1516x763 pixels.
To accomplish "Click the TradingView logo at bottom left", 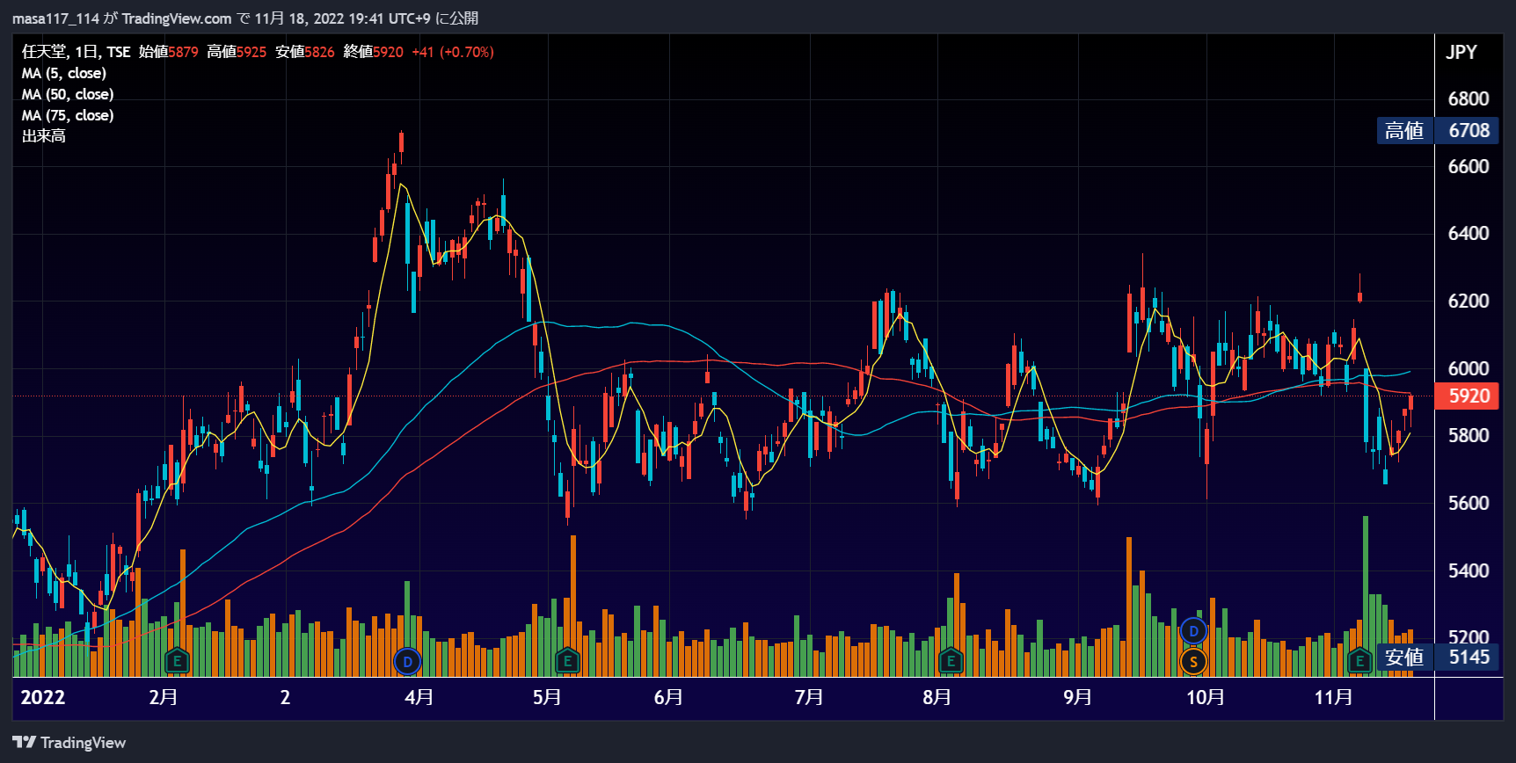I will (x=69, y=743).
